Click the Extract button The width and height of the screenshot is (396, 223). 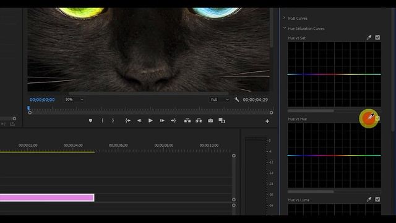[x=199, y=121]
